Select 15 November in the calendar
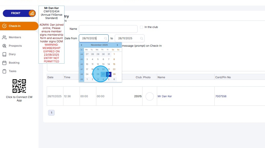Viewport: 265px width, 148px height. (x=114, y=64)
